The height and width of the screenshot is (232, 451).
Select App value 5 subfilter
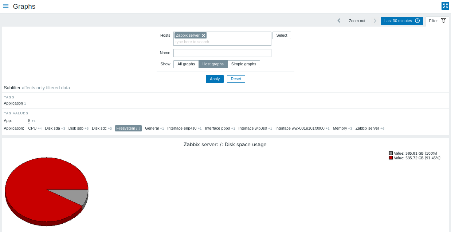[29, 121]
